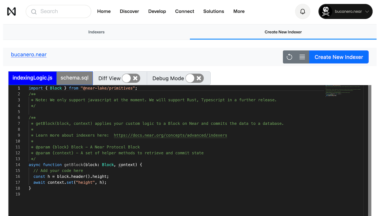Image resolution: width=382 pixels, height=216 pixels.
Task: Click the import Block statement on line 1
Action: pos(83,88)
